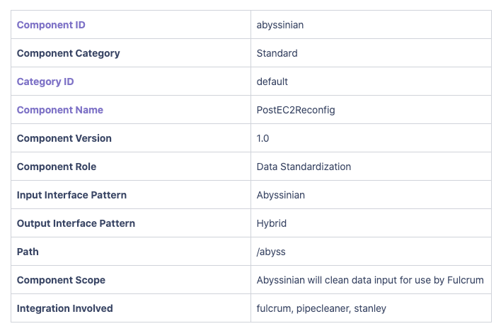Open the Category ID link

pyautogui.click(x=45, y=82)
